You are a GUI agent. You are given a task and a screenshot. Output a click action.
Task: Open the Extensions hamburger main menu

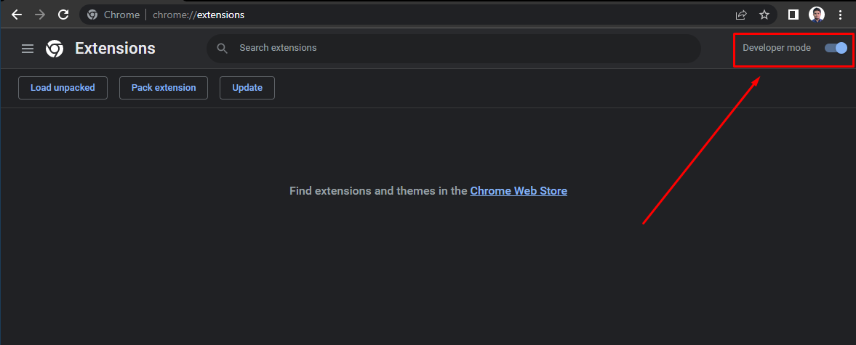pyautogui.click(x=28, y=49)
